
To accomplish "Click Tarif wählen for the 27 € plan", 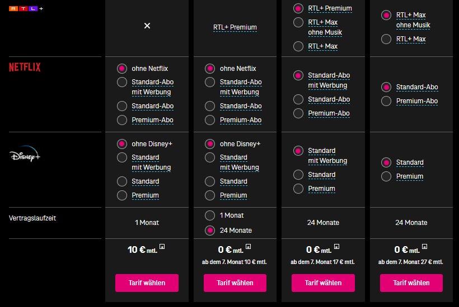I will 411,282.
